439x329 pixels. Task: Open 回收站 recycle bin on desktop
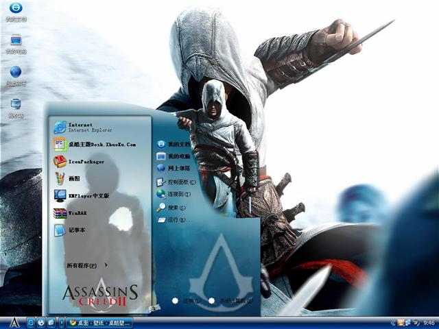(x=16, y=108)
